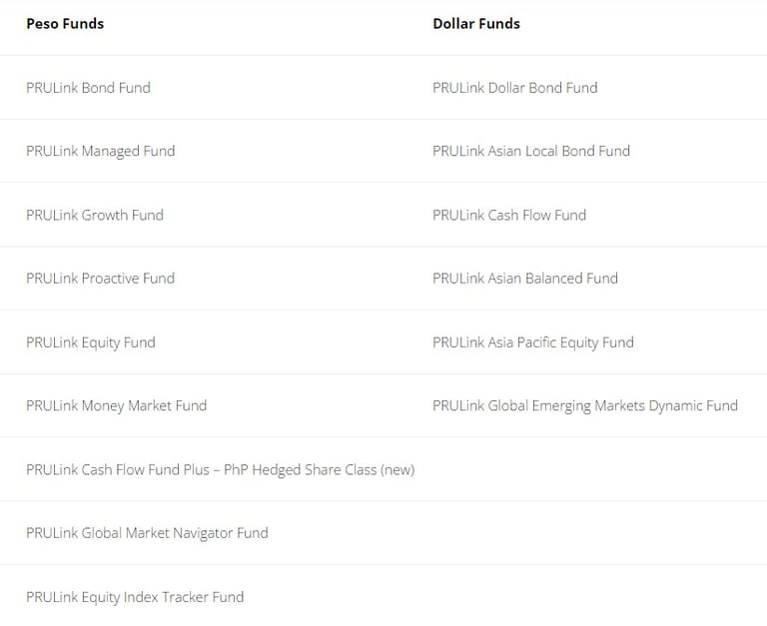Open PRULink Dollar Bond Fund
Image resolution: width=767 pixels, height=626 pixels.
click(515, 88)
